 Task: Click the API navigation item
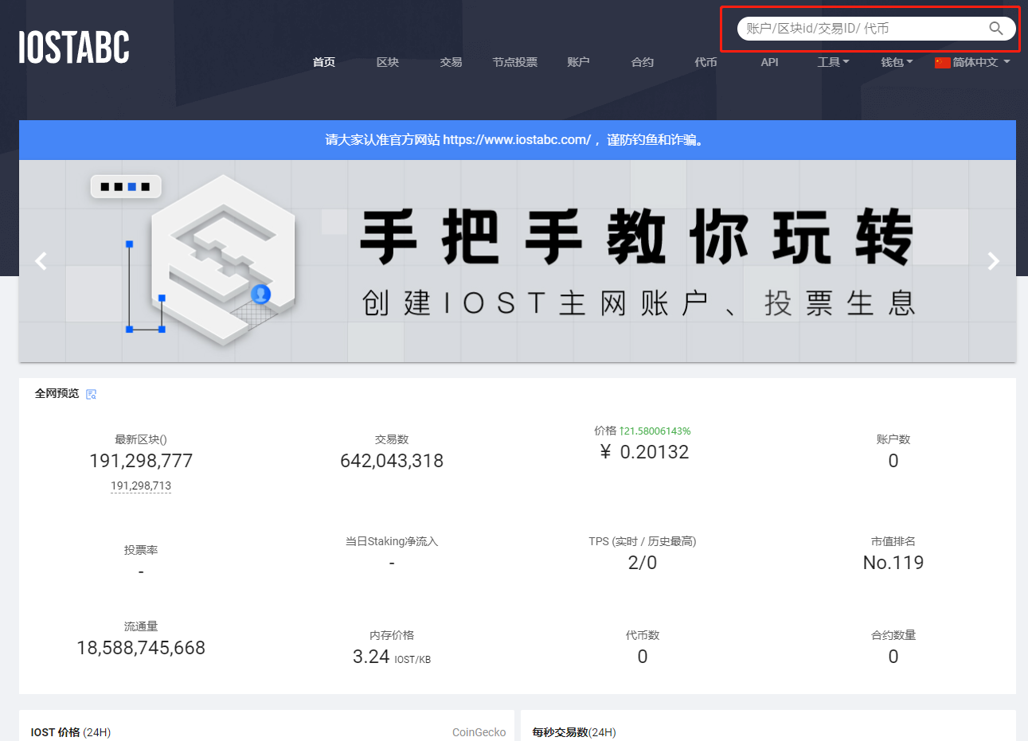[769, 61]
